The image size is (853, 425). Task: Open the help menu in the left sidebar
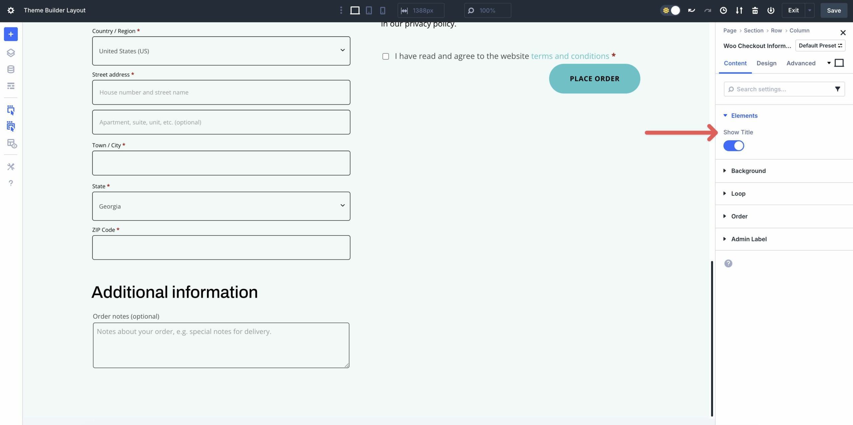pos(11,183)
